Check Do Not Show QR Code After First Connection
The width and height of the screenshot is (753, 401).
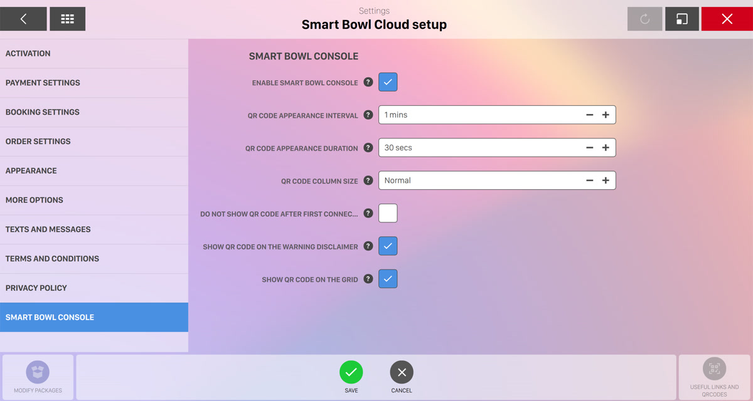pyautogui.click(x=388, y=213)
